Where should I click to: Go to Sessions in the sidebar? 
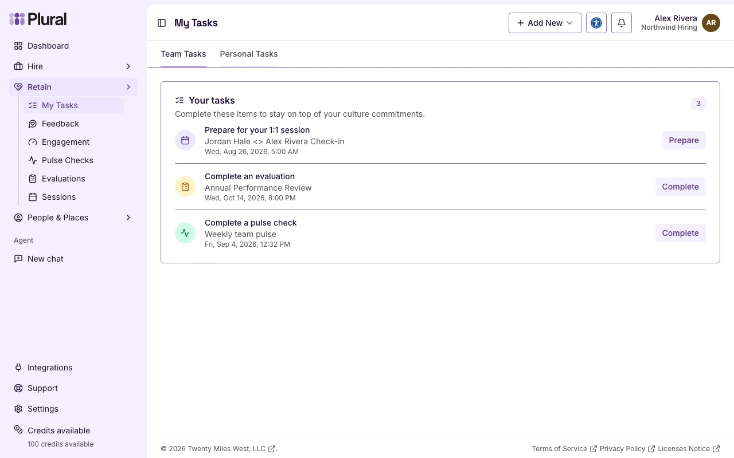point(73,197)
